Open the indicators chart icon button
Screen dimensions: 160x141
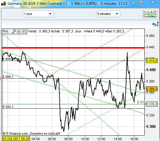pyautogui.click(x=150, y=14)
